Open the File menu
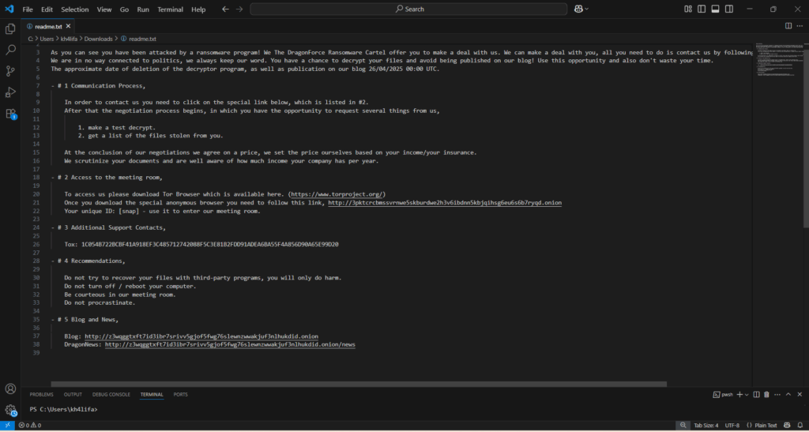 [x=28, y=9]
